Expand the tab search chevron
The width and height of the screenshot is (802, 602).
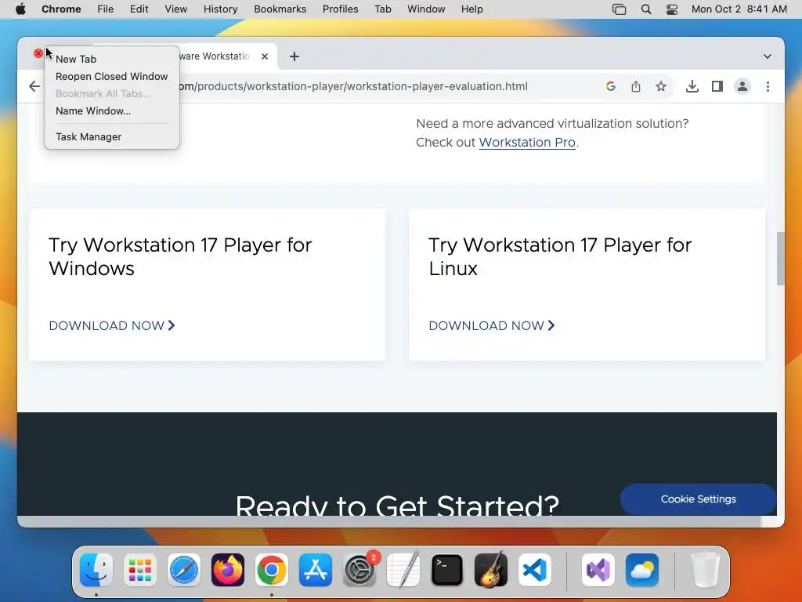[768, 56]
